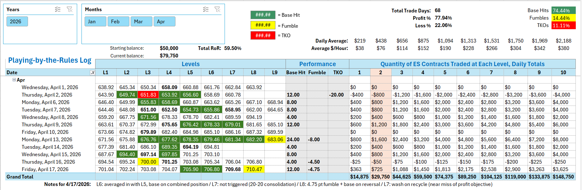Select the Levels header cell
Viewport: 582px width, 190px height.
tap(190, 64)
